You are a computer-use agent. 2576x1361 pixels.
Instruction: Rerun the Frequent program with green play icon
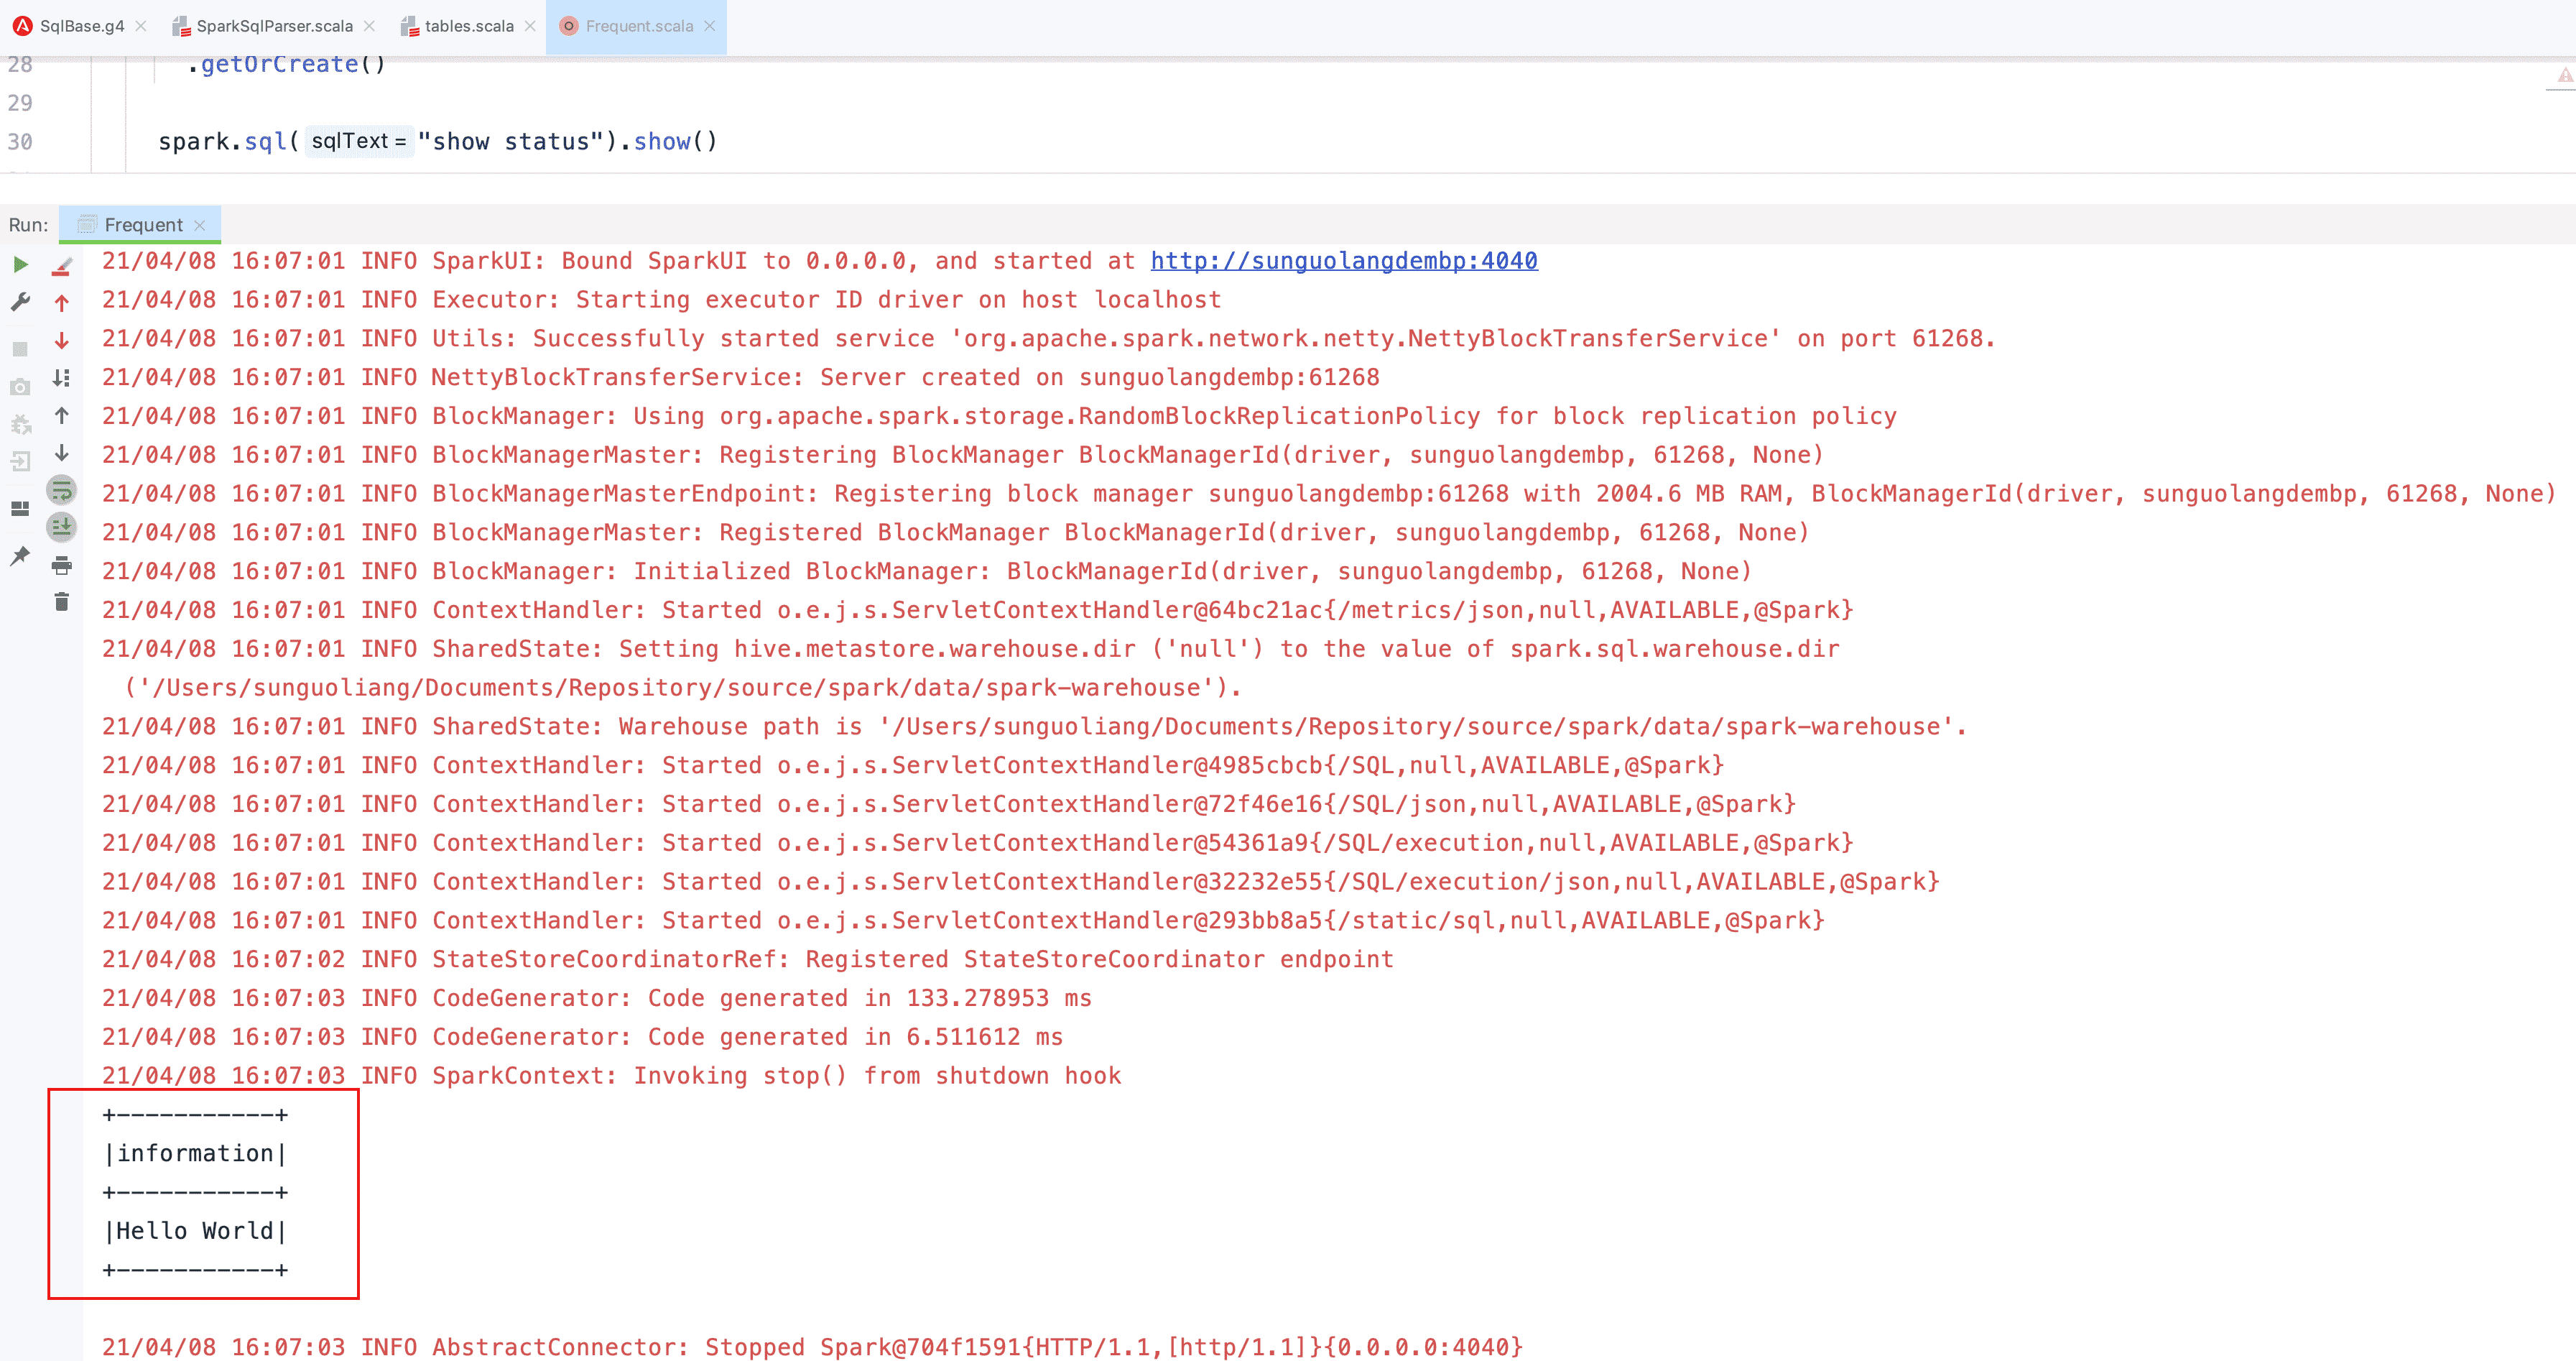click(x=20, y=265)
